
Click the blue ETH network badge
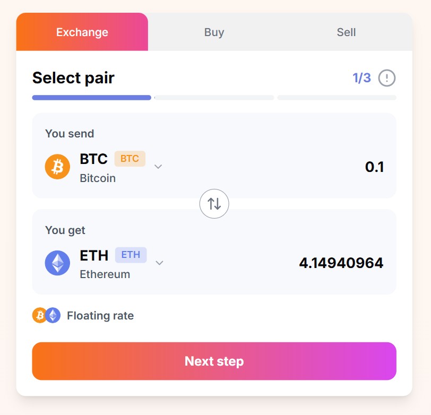coord(131,255)
